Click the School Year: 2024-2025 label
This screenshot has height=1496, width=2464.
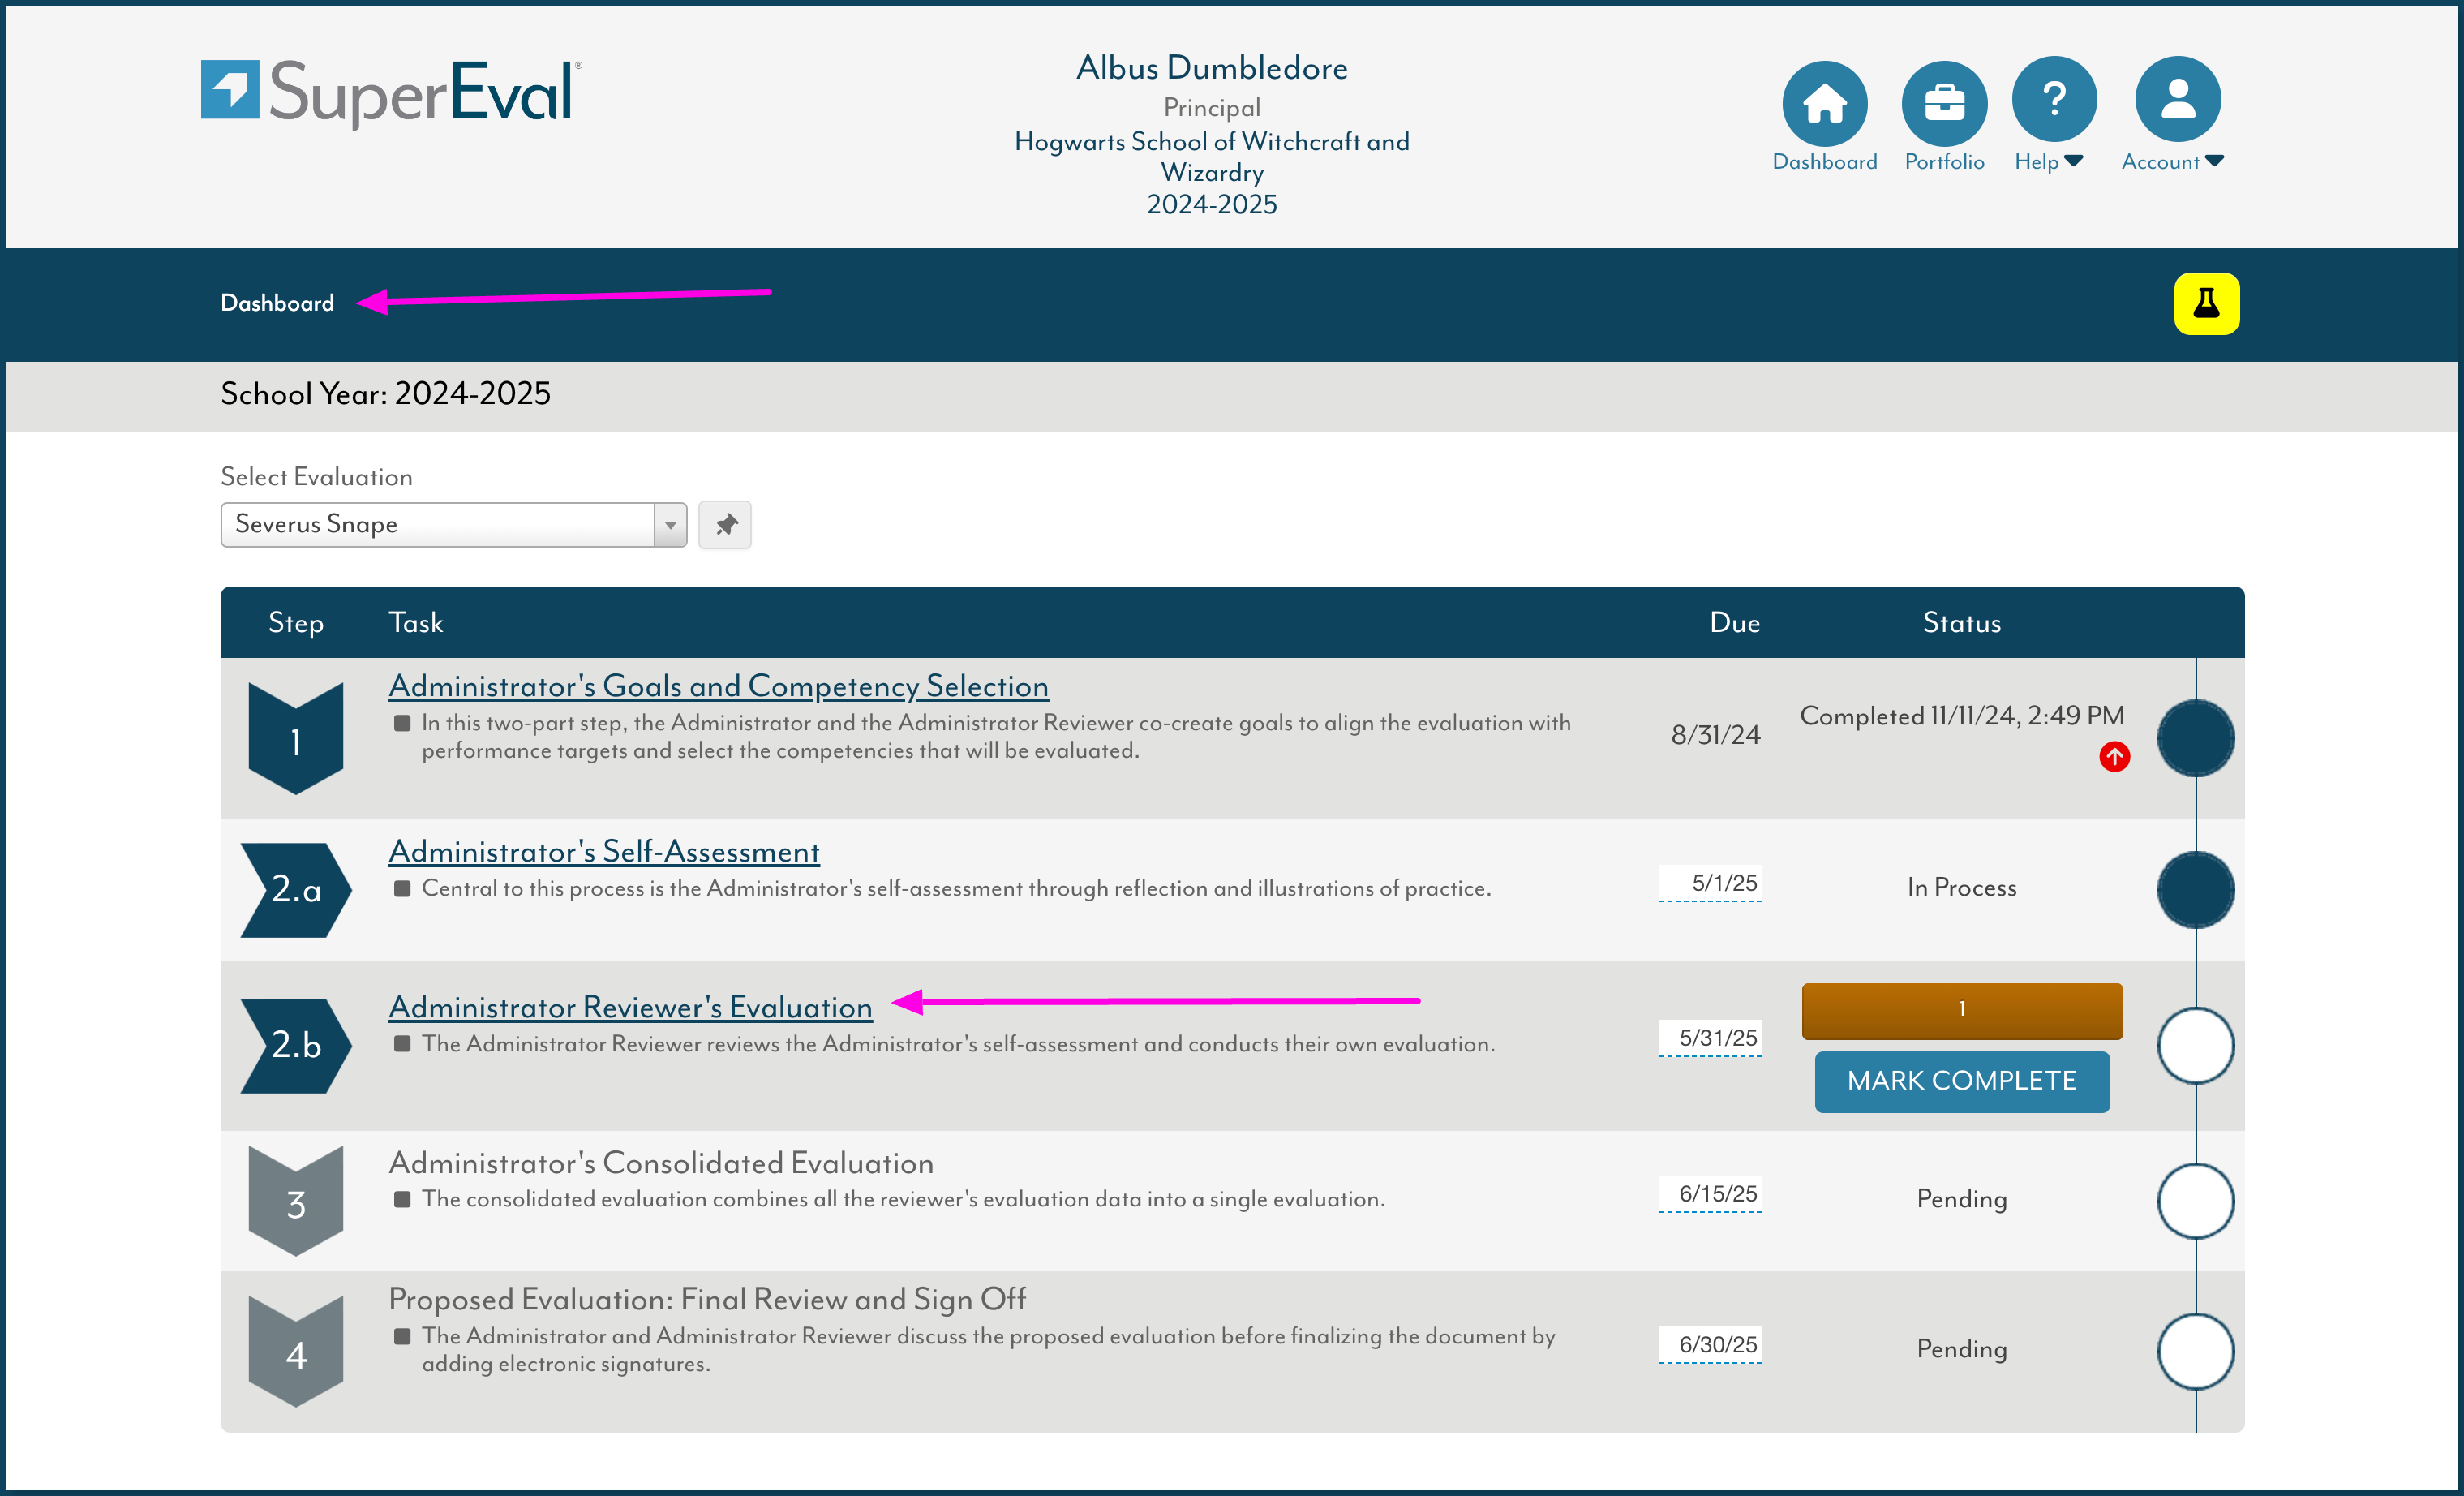point(385,394)
